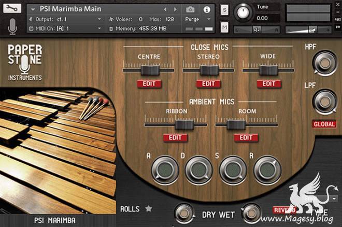This screenshot has width=342, height=227.
Task: Click the LPF filter knob
Action: [324, 102]
